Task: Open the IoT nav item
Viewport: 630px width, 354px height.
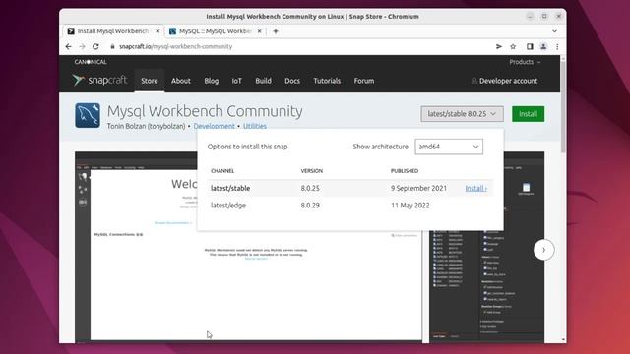Action: click(236, 81)
